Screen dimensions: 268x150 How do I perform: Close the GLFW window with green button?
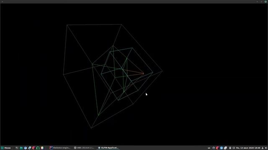(265, 2)
